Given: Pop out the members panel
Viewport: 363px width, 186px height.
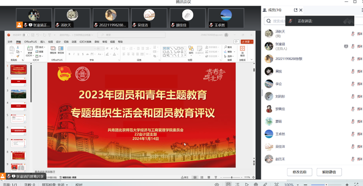Looking at the screenshot, I should pyautogui.click(x=295, y=10).
